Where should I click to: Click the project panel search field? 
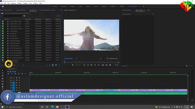click(x=12, y=16)
